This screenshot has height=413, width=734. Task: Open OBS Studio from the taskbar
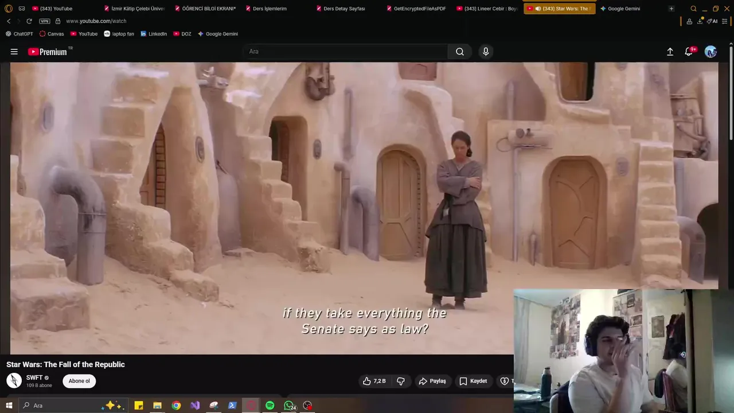tap(308, 406)
